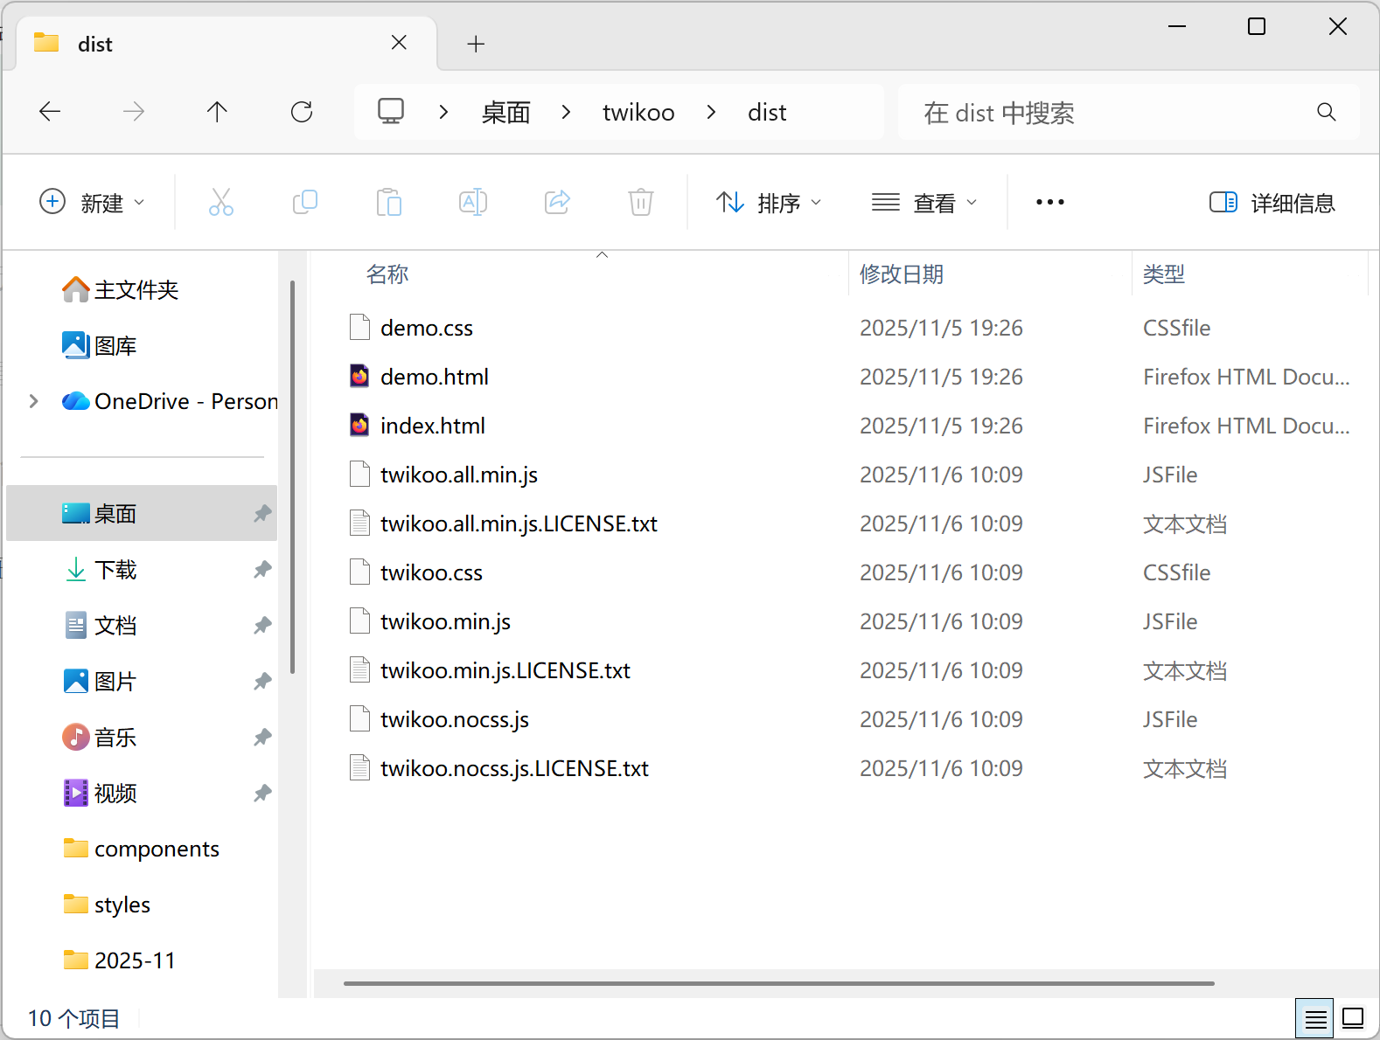Viewport: 1380px width, 1040px height.
Task: Sort files by 名称 column
Action: (387, 274)
